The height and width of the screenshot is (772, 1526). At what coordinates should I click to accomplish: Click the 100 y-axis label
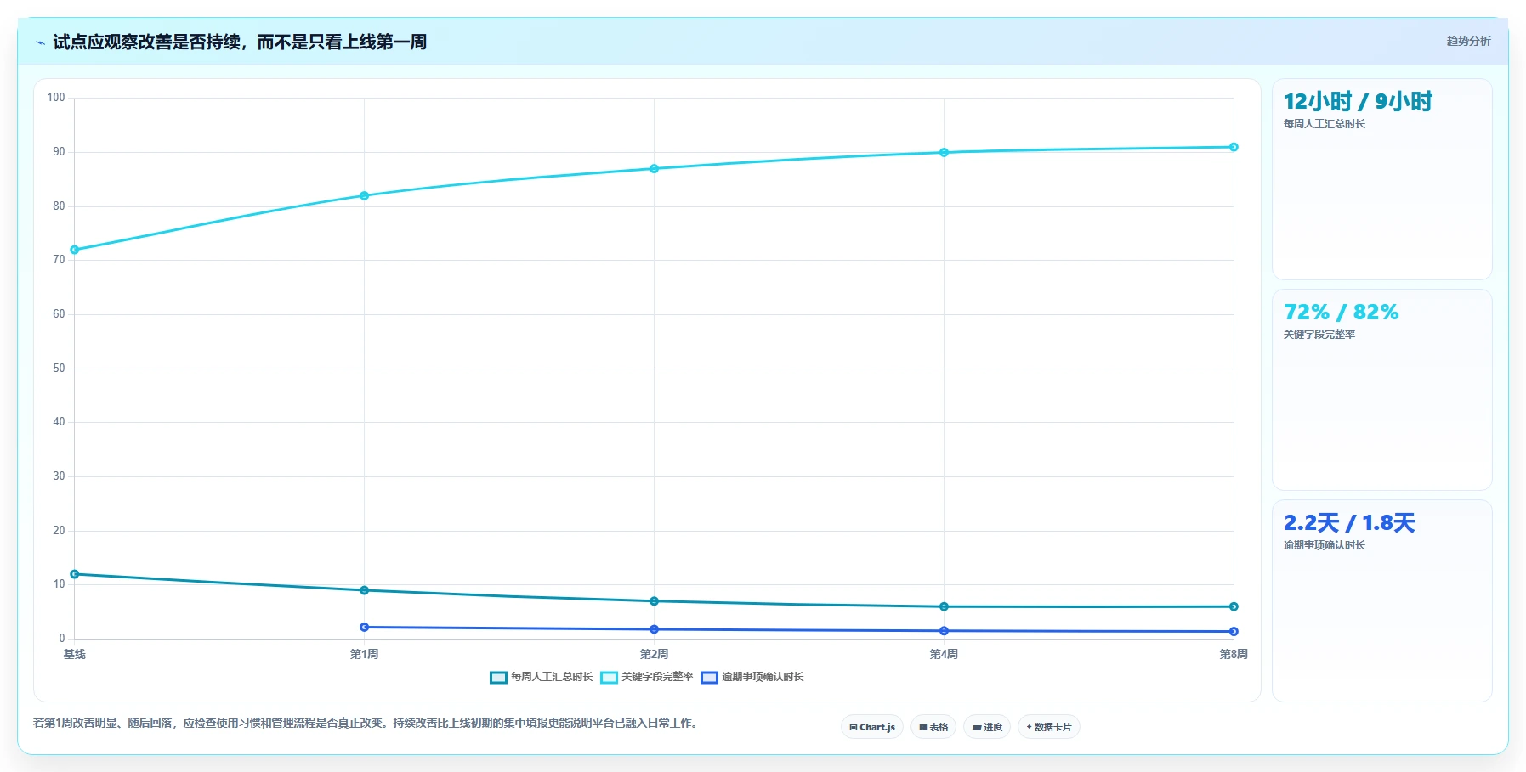point(56,98)
